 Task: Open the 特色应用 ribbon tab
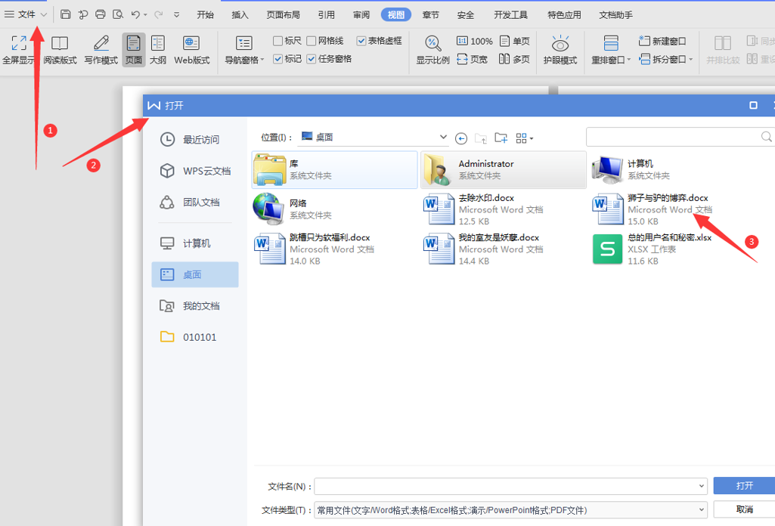click(564, 15)
